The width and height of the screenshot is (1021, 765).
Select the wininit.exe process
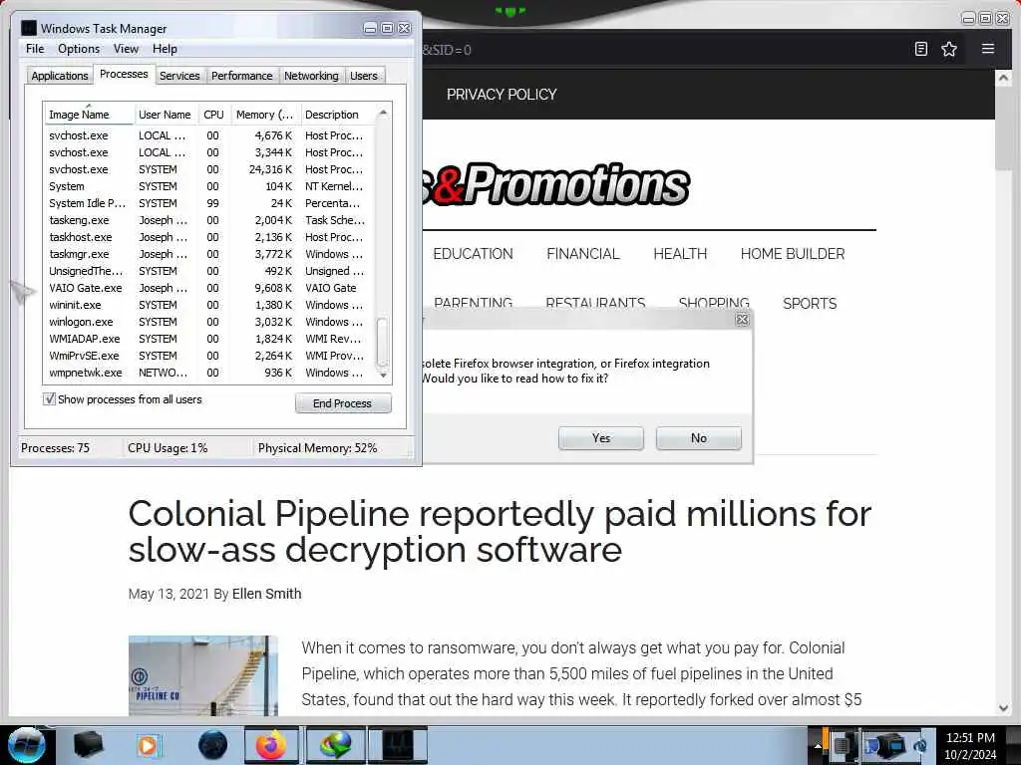208,305
